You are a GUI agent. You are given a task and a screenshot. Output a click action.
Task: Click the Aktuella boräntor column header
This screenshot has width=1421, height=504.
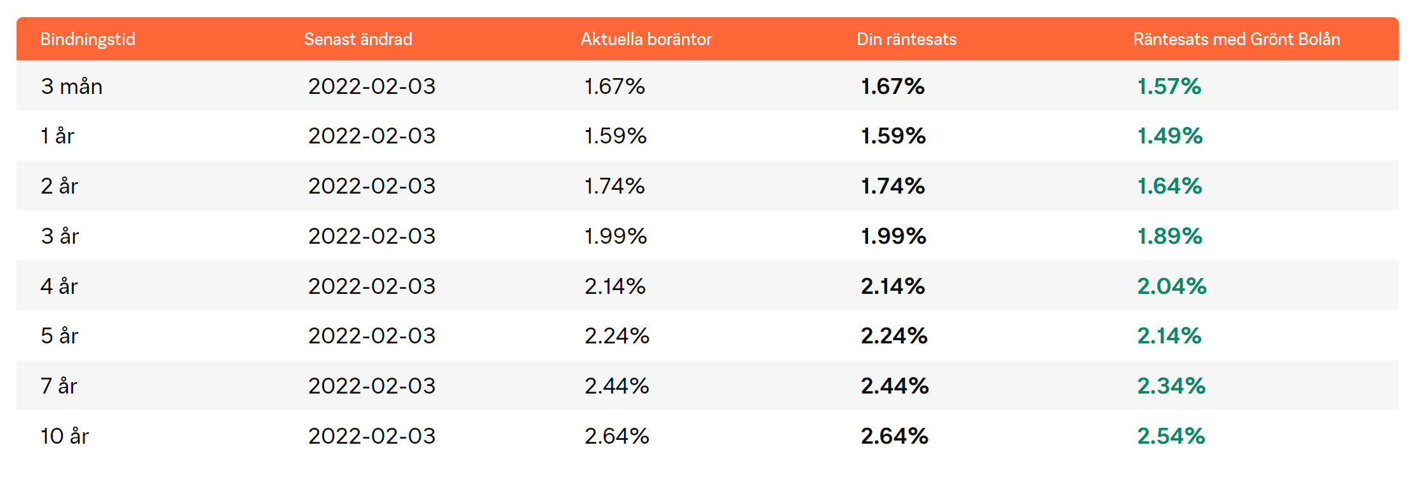(x=646, y=39)
